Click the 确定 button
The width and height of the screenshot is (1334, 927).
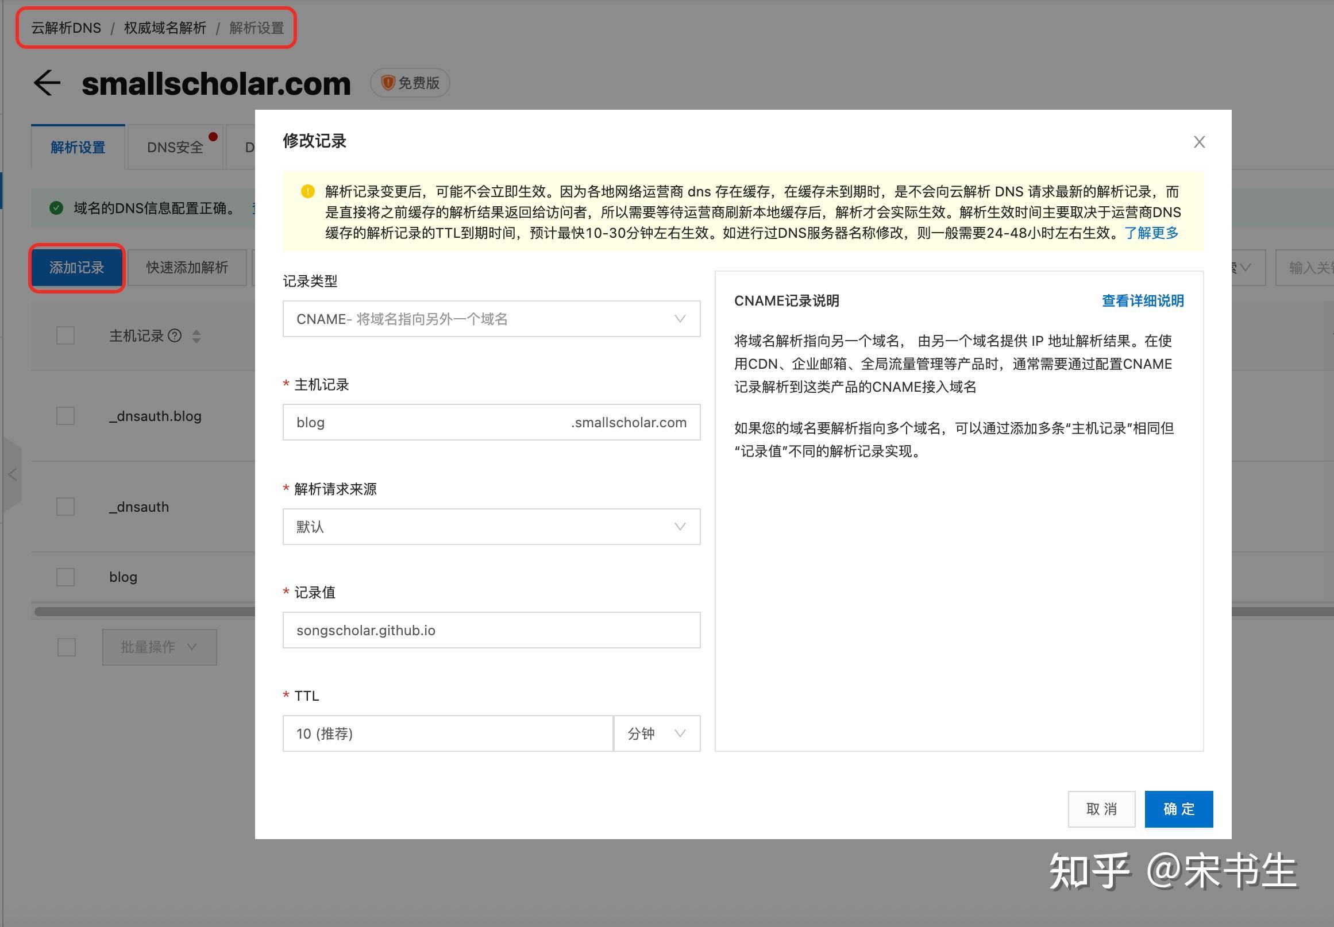1179,809
